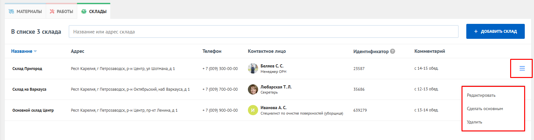
Task: Switch to the Материалы tab
Action: click(x=25, y=11)
